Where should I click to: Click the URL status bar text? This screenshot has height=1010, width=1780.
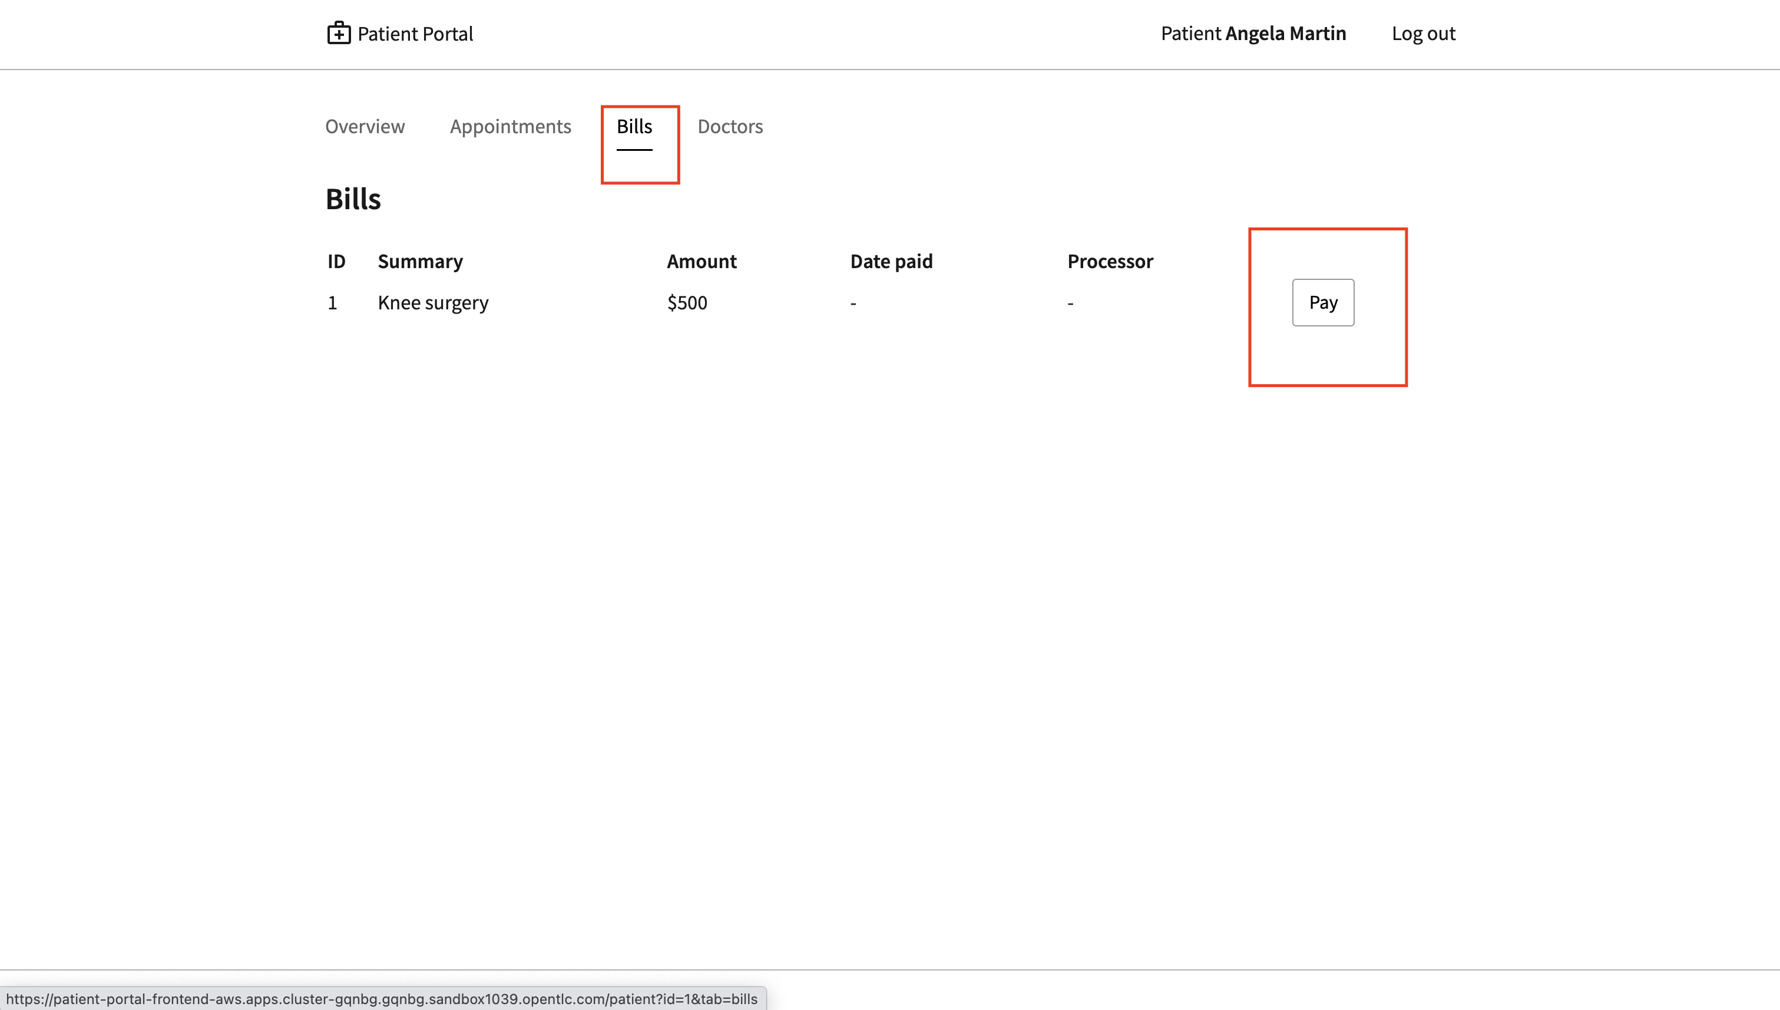coord(382,999)
